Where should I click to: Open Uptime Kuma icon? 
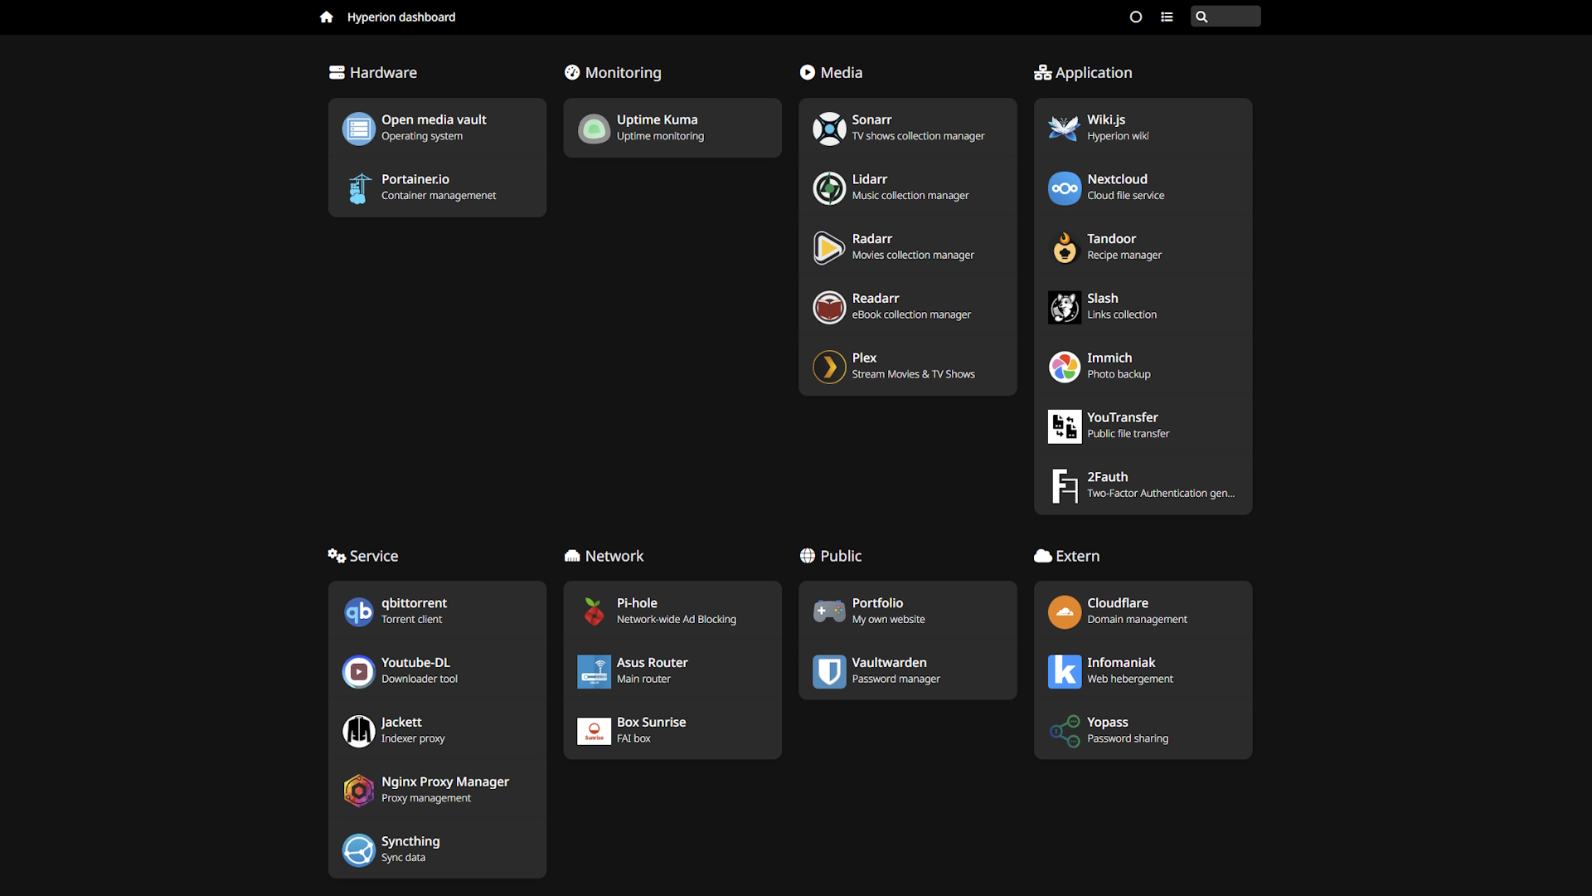pyautogui.click(x=595, y=129)
